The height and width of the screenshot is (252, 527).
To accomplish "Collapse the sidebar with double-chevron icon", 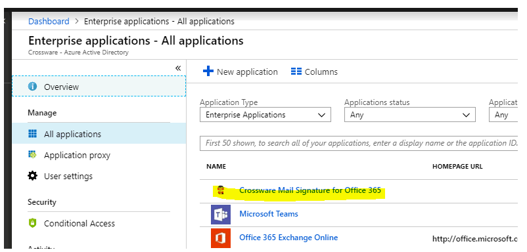I will click(178, 68).
